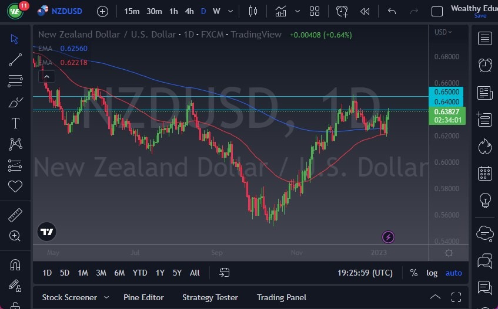Toggle log scale mode

pos(432,273)
